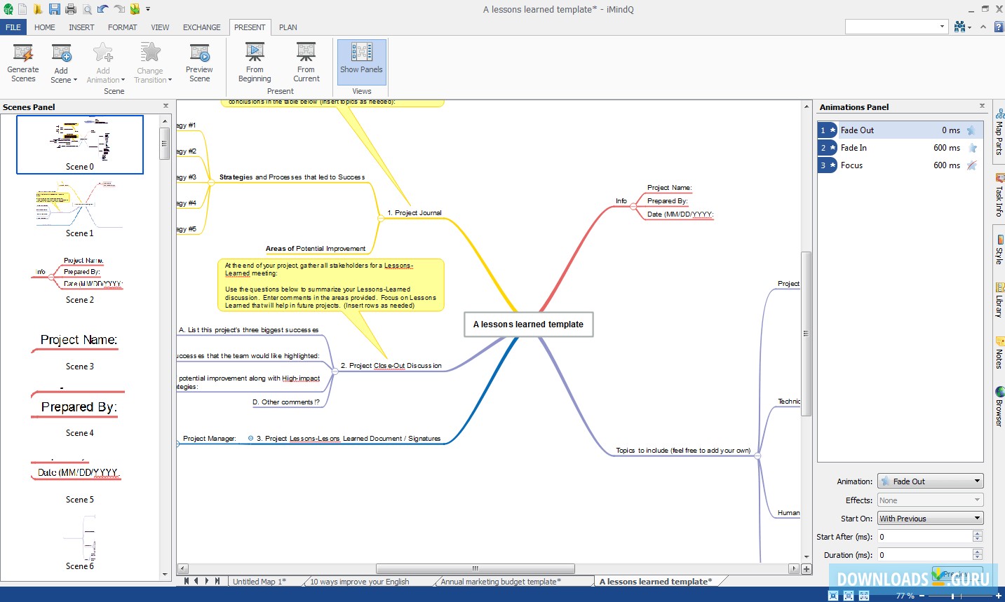The height and width of the screenshot is (602, 1005).
Task: Open the Map Parts side panel
Action: 999,131
